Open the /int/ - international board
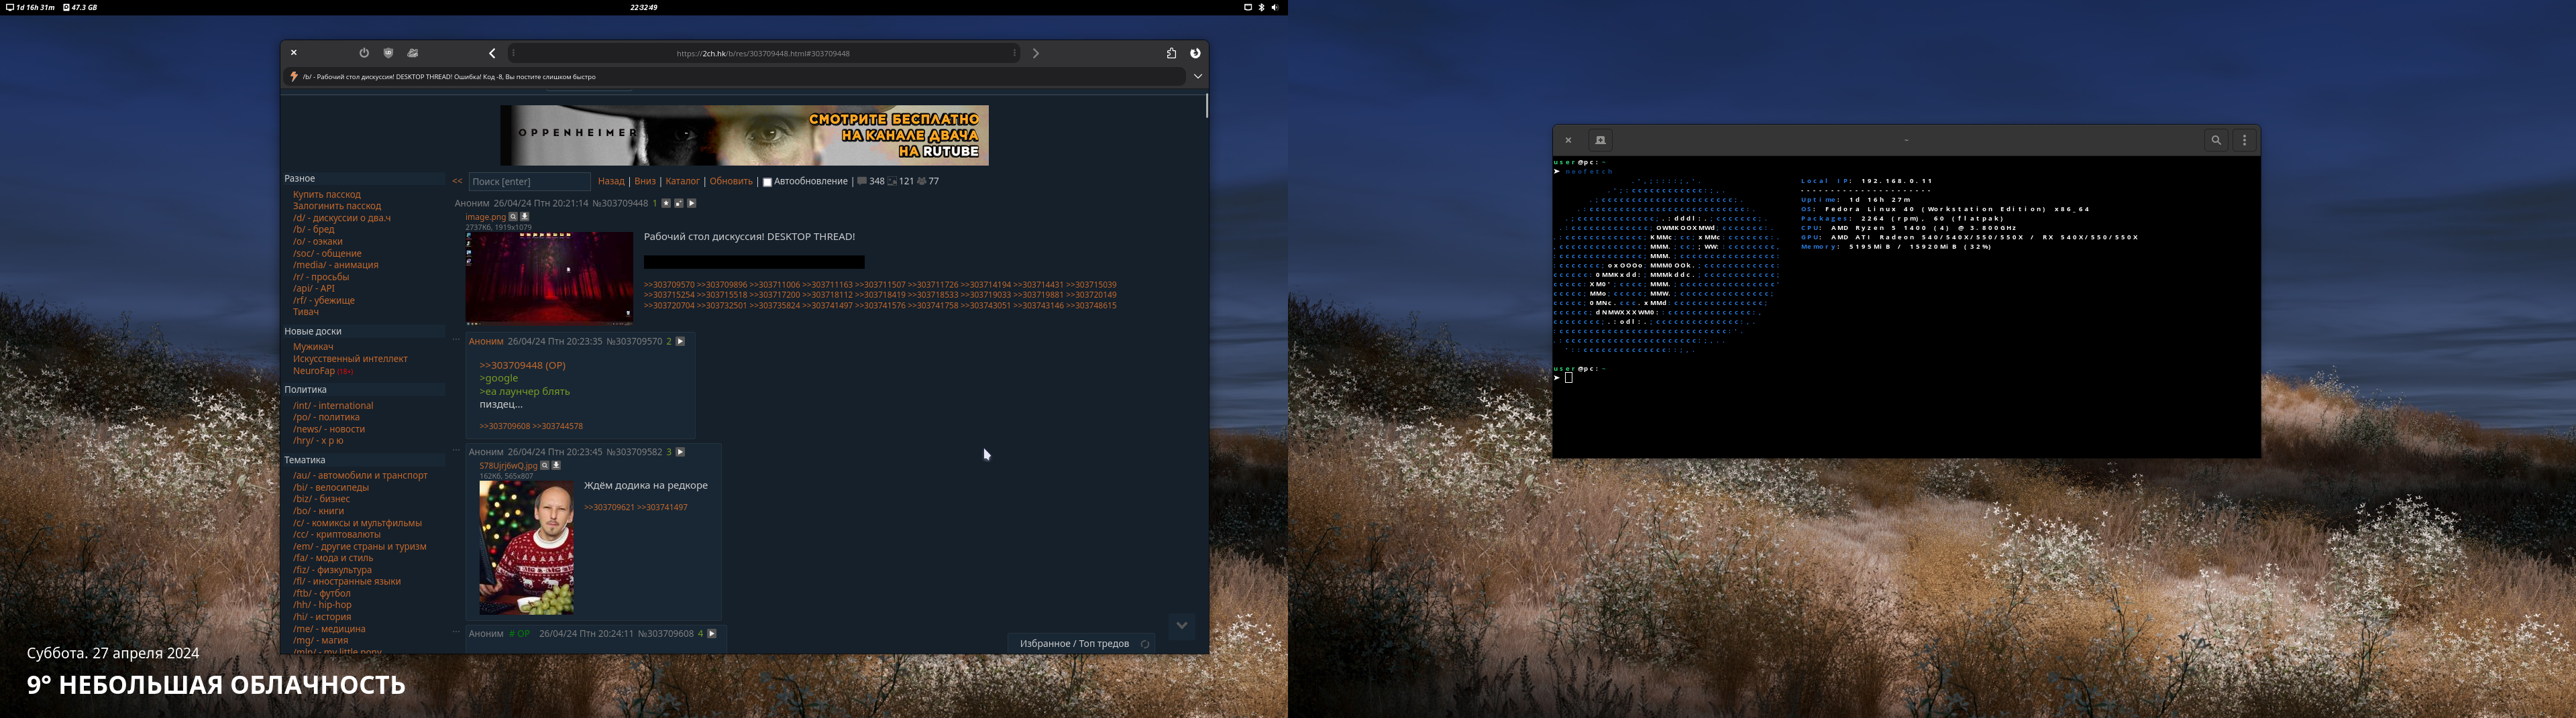The width and height of the screenshot is (2576, 718). (333, 405)
